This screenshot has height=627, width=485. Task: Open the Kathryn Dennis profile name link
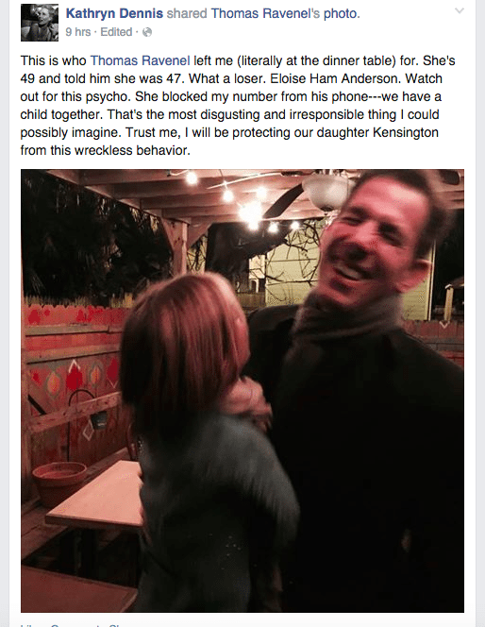pos(114,13)
